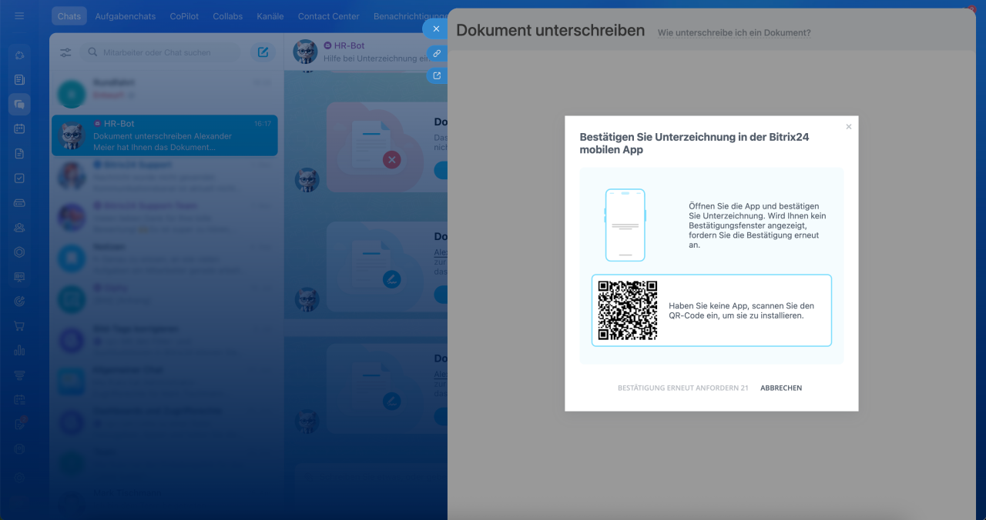986x520 pixels.
Task: Open the Feed icon in left sidebar
Action: click(19, 79)
